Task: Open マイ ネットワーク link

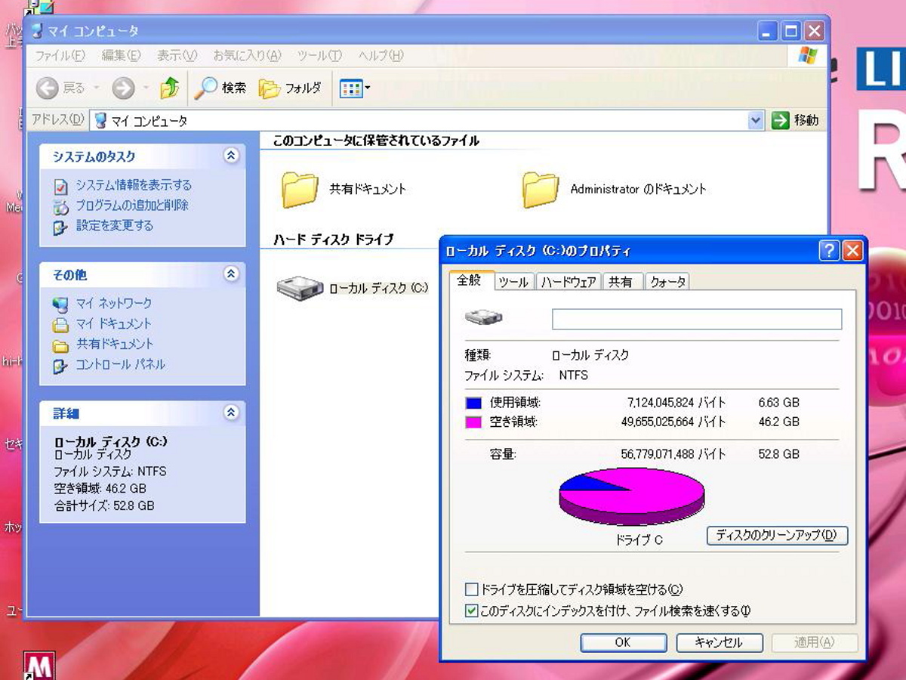Action: [x=113, y=304]
